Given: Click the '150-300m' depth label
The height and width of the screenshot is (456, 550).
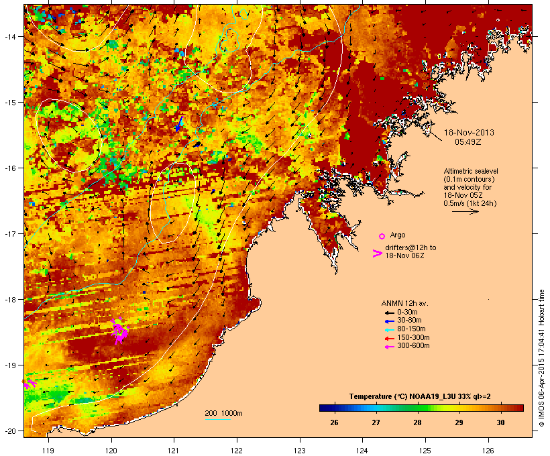Looking at the screenshot, I should pos(413,337).
